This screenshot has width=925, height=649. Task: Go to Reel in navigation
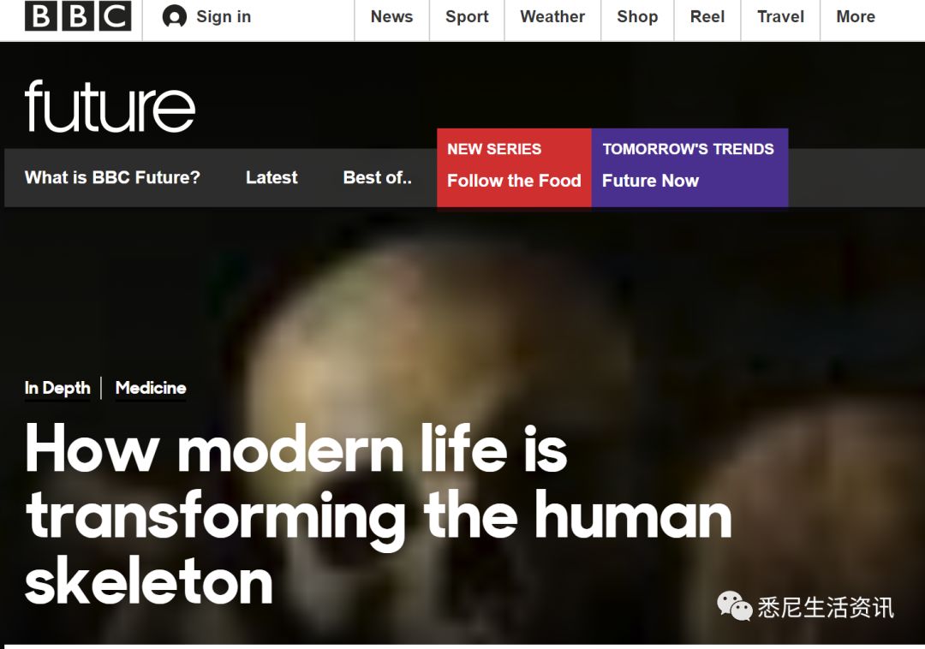pos(707,16)
